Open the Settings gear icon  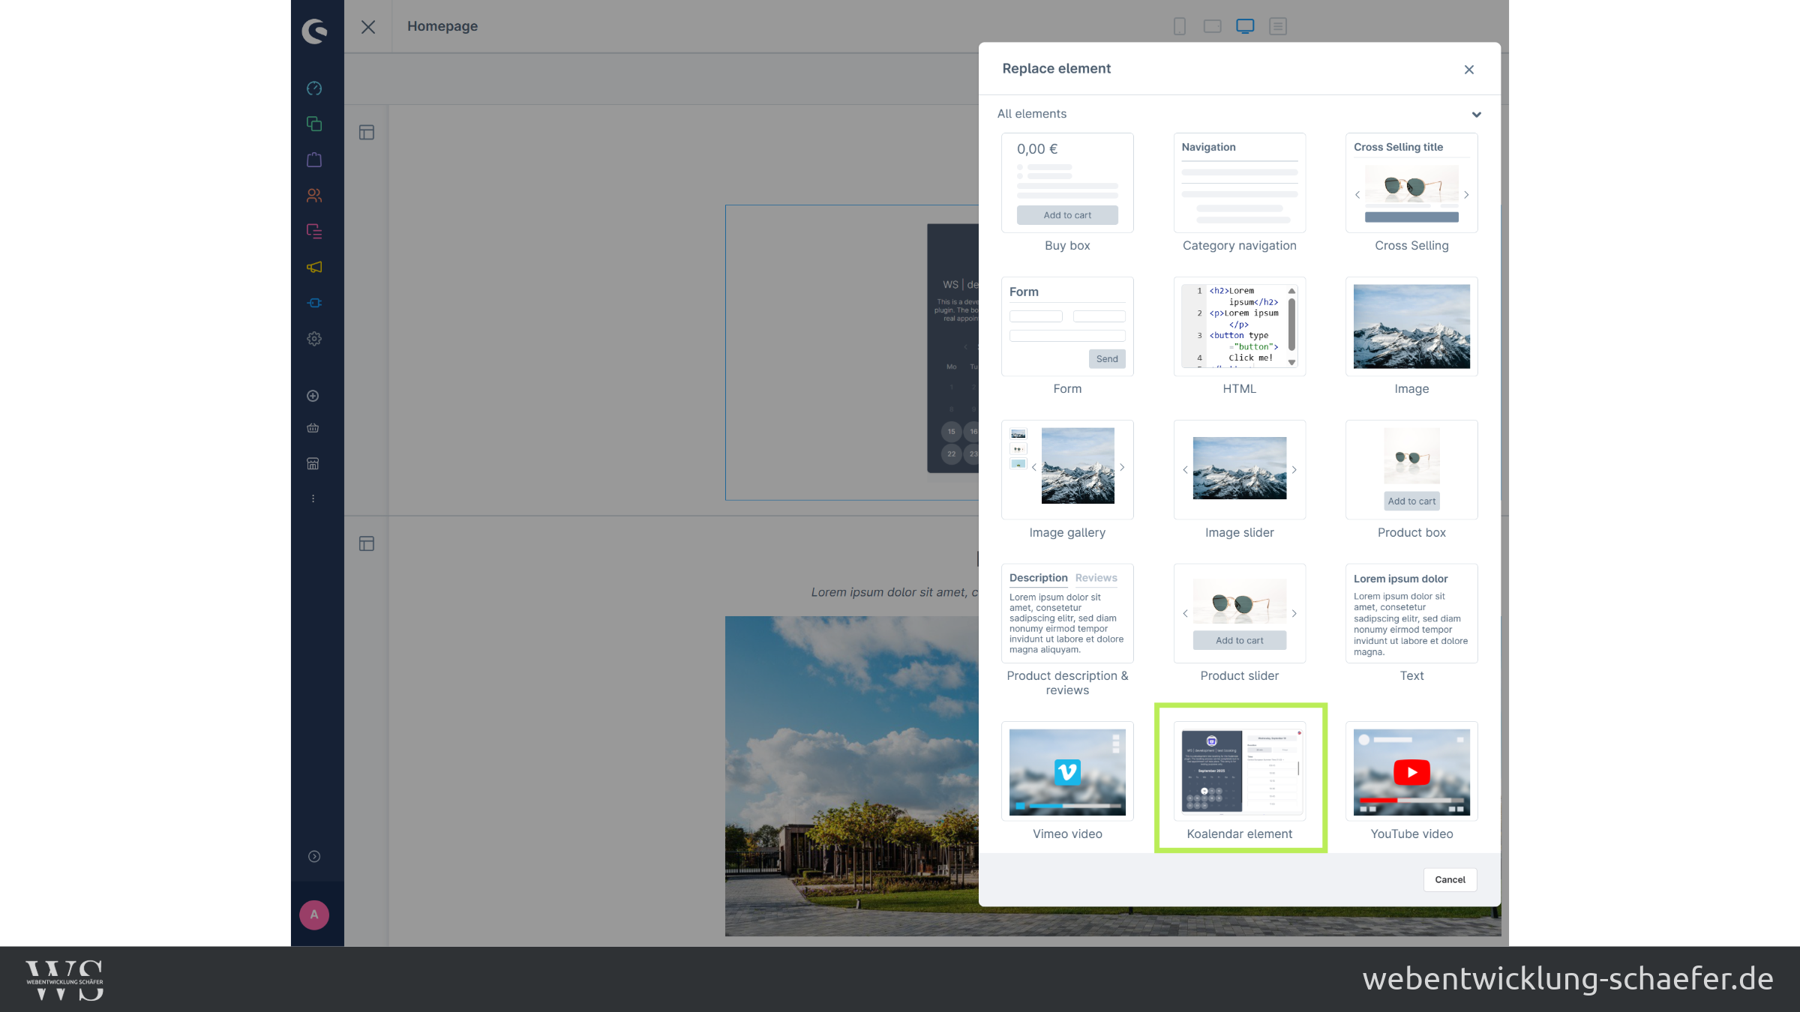pos(314,339)
